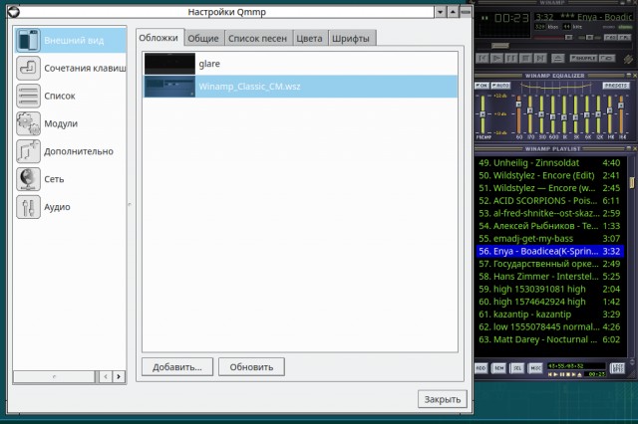Viewport: 638px width, 424px height.
Task: Click previous track button in Winamp player
Action: coord(482,58)
